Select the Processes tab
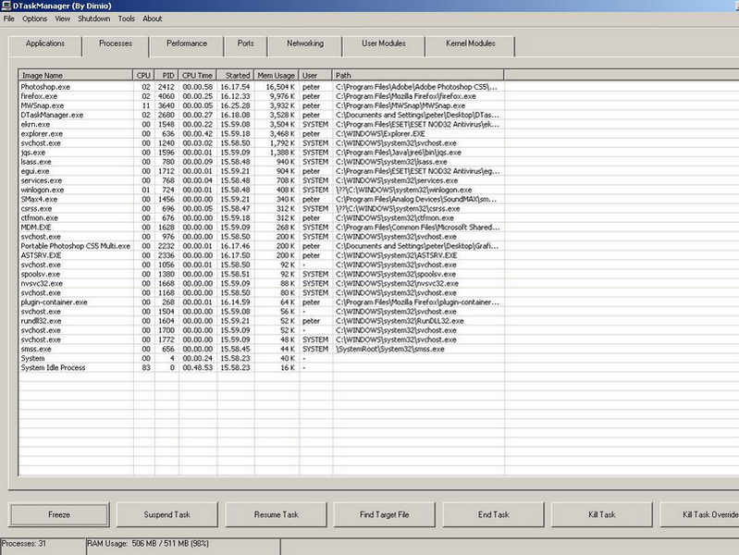 point(116,45)
